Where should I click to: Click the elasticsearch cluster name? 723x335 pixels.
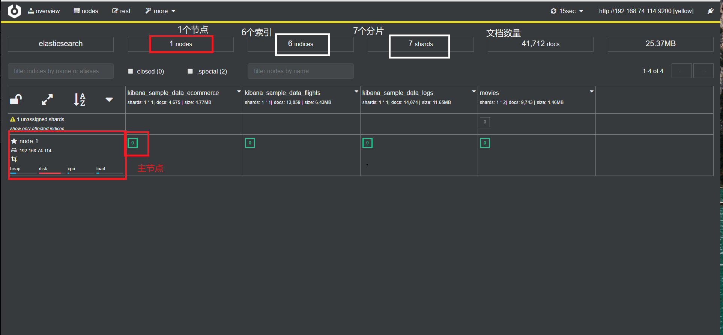[61, 44]
